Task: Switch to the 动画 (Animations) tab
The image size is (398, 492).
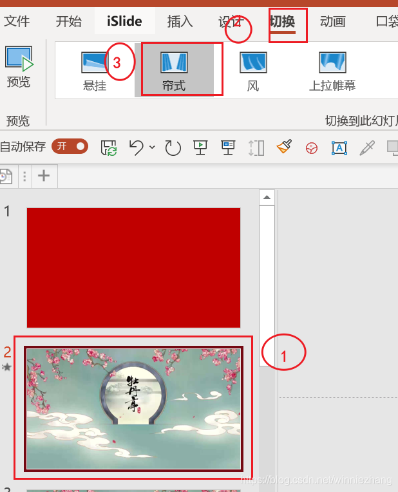Action: [x=333, y=21]
